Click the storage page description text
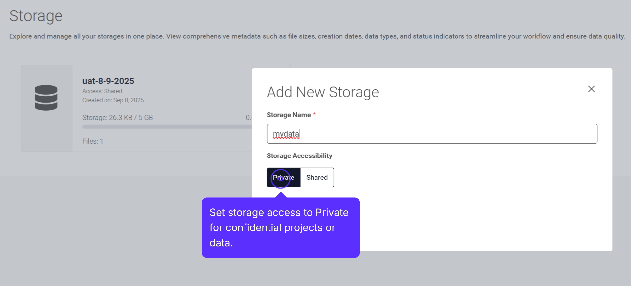Screen dimensions: 631x286 [x=317, y=36]
